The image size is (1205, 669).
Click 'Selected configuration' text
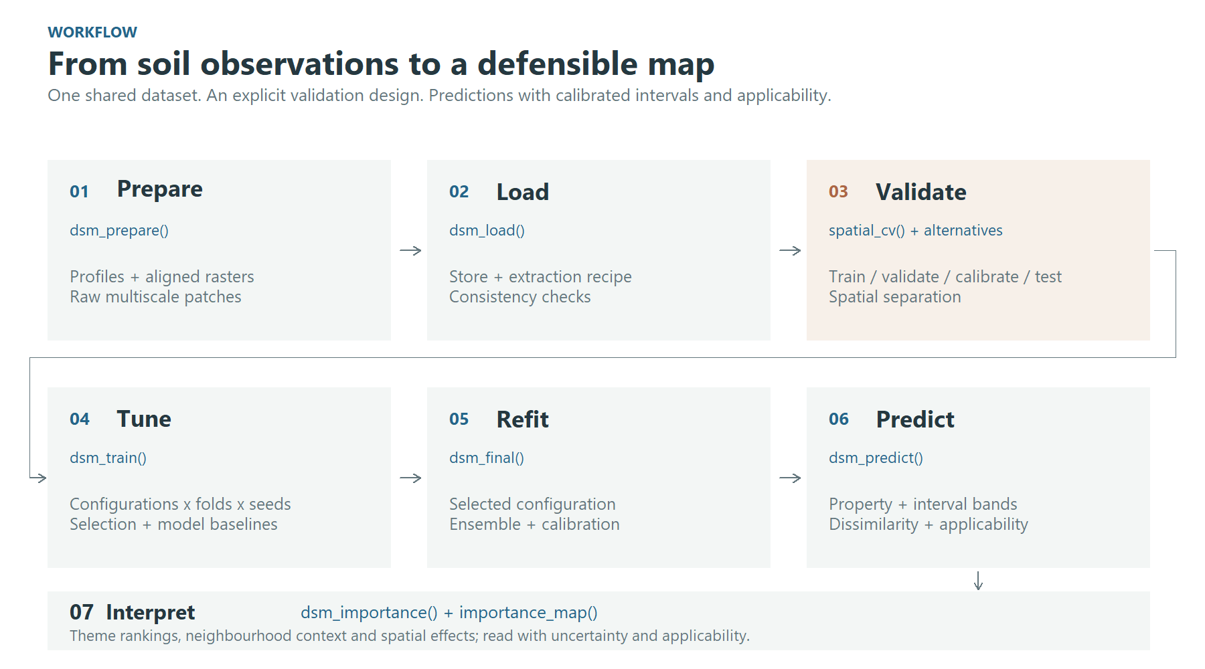(532, 504)
